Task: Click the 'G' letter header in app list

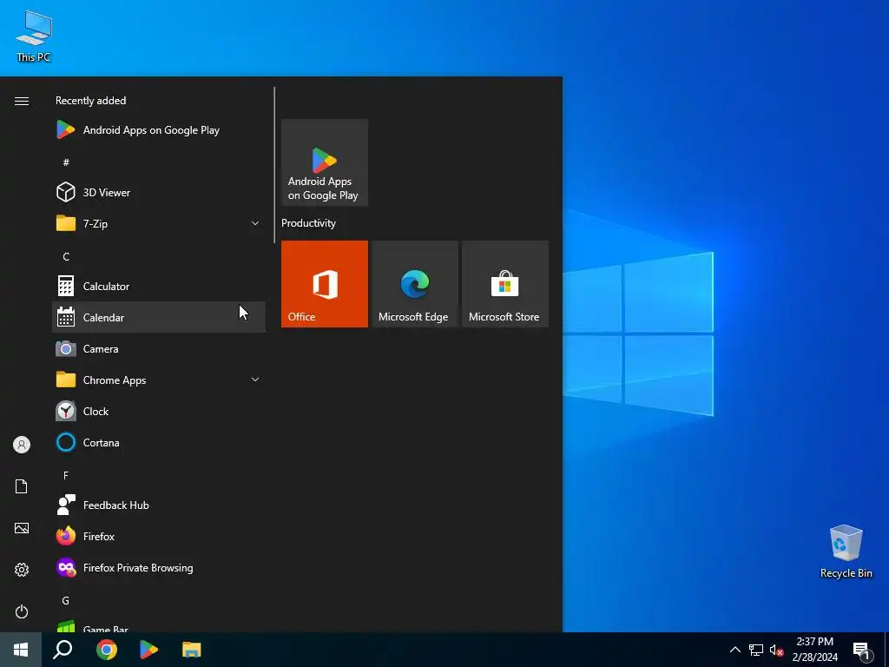Action: coord(66,601)
